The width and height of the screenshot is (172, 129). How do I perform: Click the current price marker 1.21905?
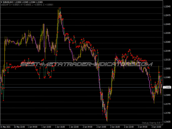point(167,87)
